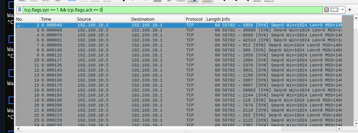Select packet 10 targeting port 1084
The width and height of the screenshot is (358, 133).
(179, 60)
